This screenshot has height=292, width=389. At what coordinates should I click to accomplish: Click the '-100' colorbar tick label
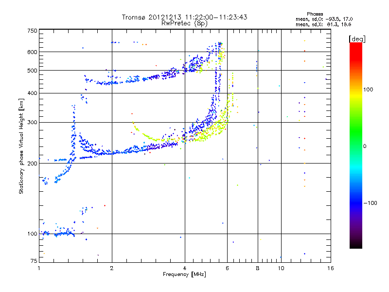[370, 203]
